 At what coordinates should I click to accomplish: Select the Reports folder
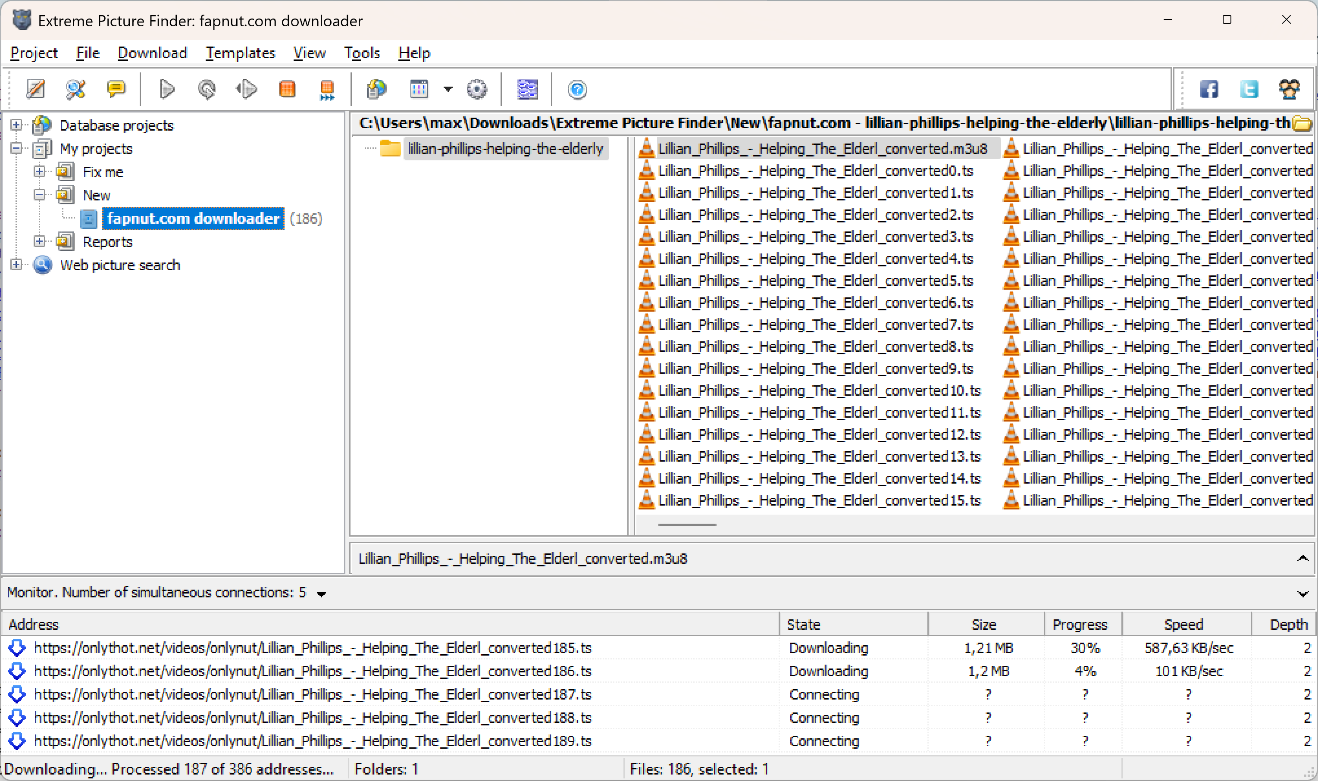point(107,242)
